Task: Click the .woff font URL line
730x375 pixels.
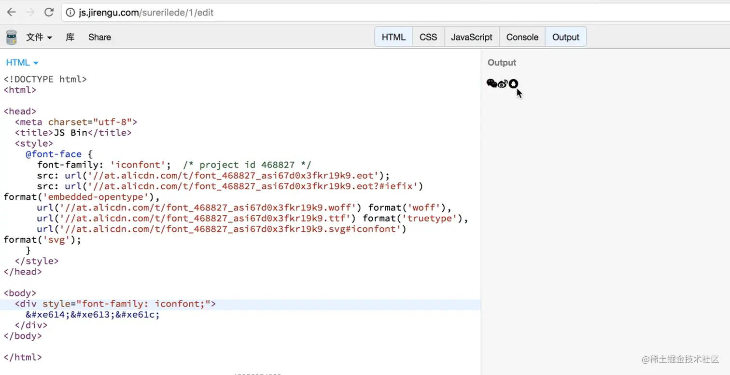Action: [244, 208]
